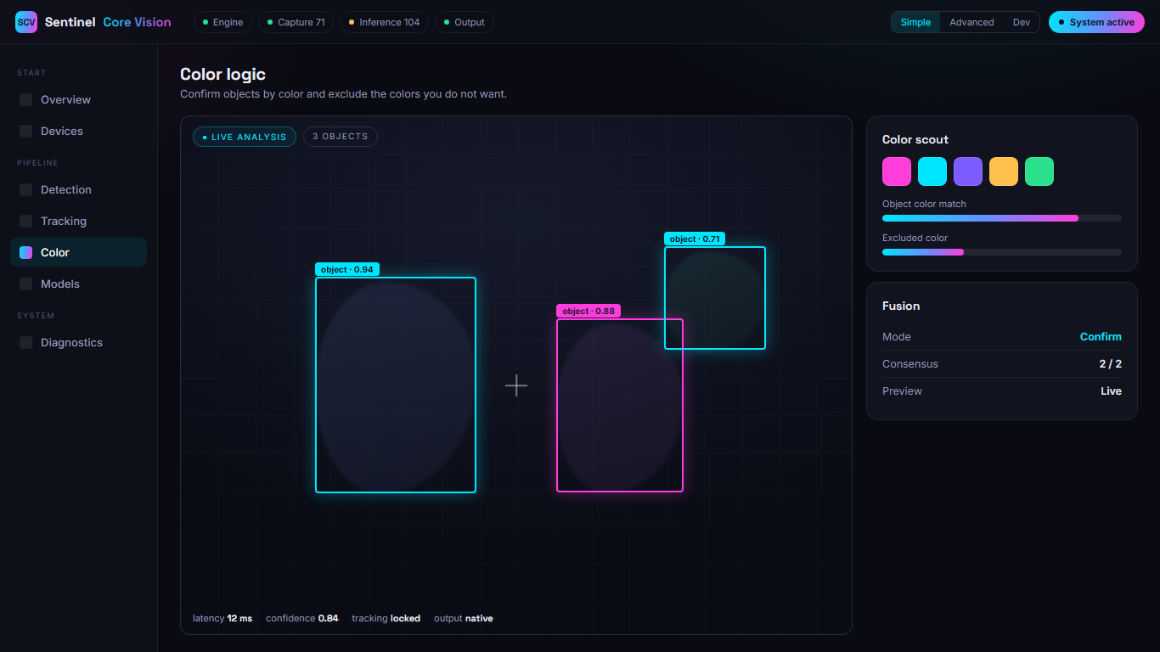
Task: Click the Capture 71 status pill
Action: coord(296,22)
